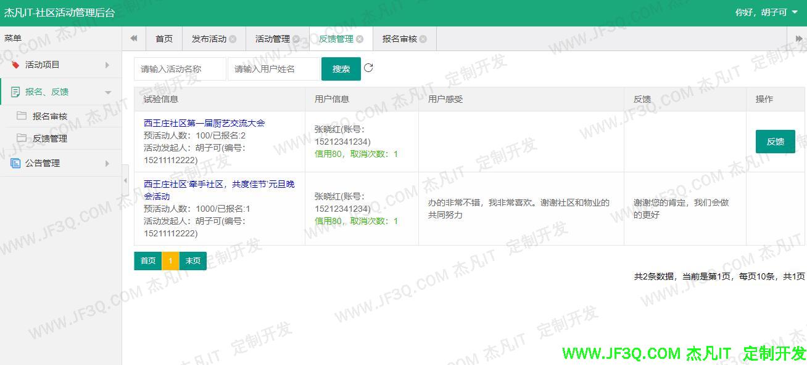
Task: Click the folder icon beside 报名审核
Action: point(22,116)
